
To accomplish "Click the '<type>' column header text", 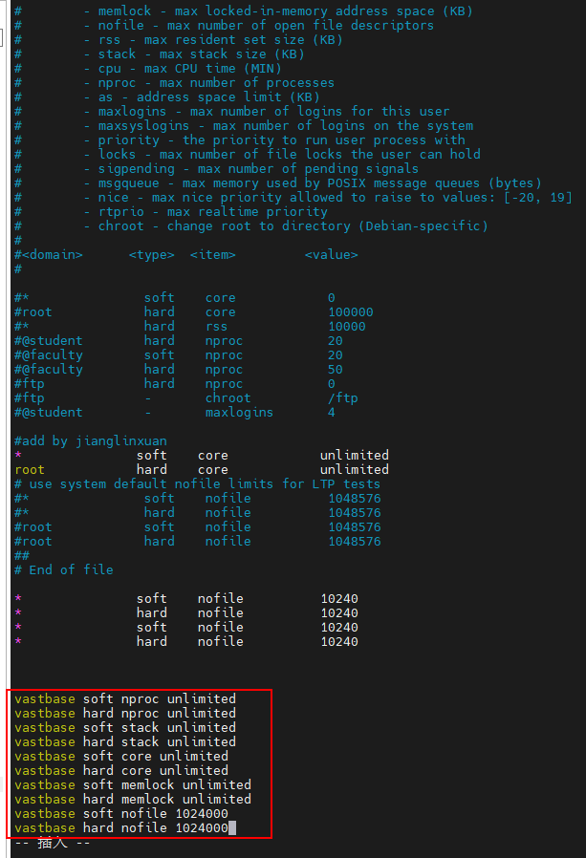I will pyautogui.click(x=152, y=254).
